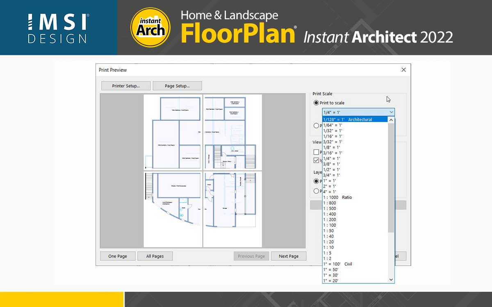
Task: Choose 1 : 1000 Ratio scale
Action: [355, 197]
